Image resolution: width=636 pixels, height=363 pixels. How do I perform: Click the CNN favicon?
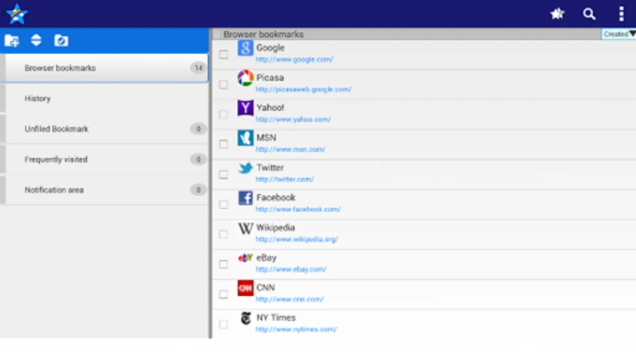245,288
